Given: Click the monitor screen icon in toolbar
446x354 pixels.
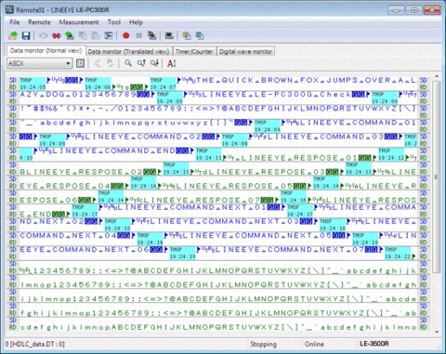Looking at the screenshot, I should [169, 35].
